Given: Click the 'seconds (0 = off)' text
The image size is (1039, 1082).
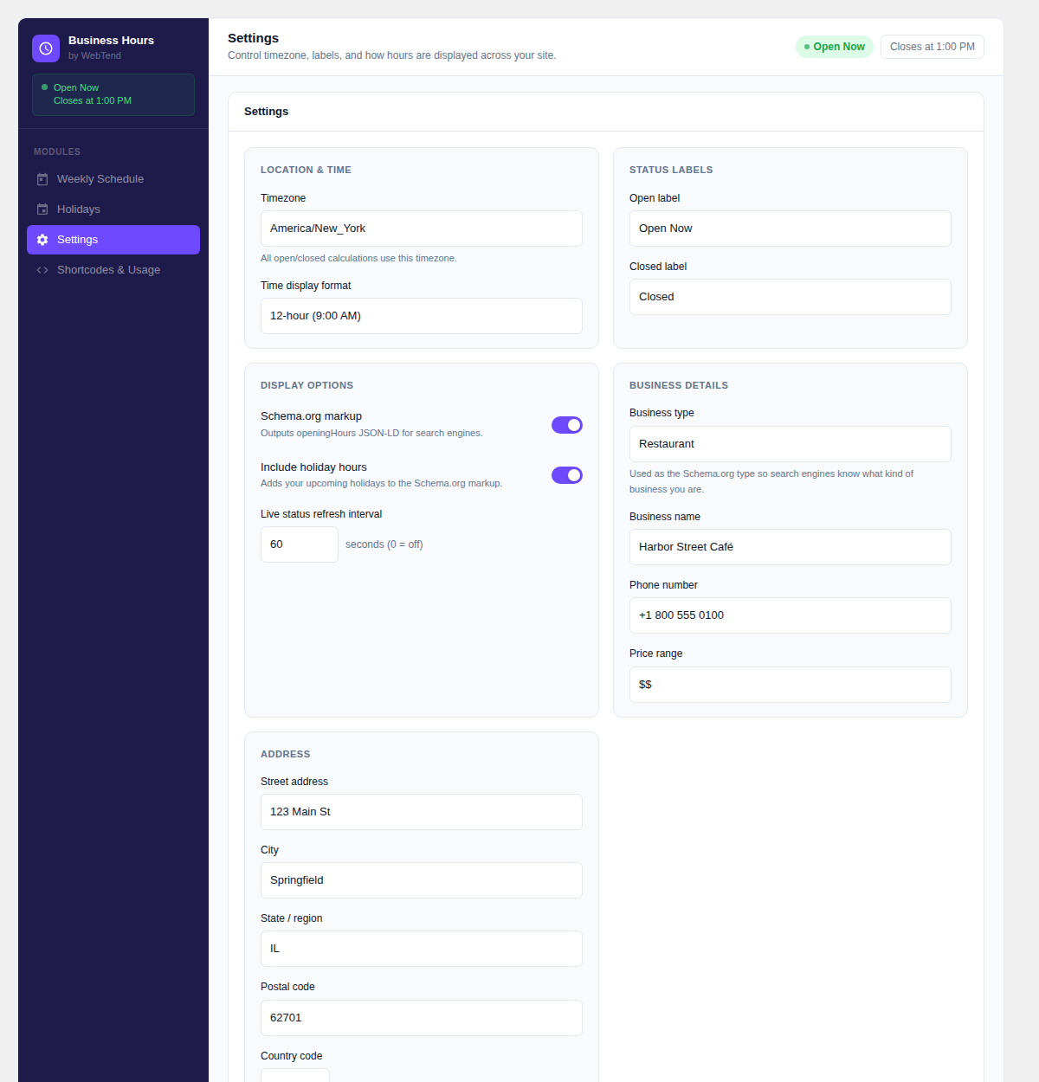Looking at the screenshot, I should [384, 544].
